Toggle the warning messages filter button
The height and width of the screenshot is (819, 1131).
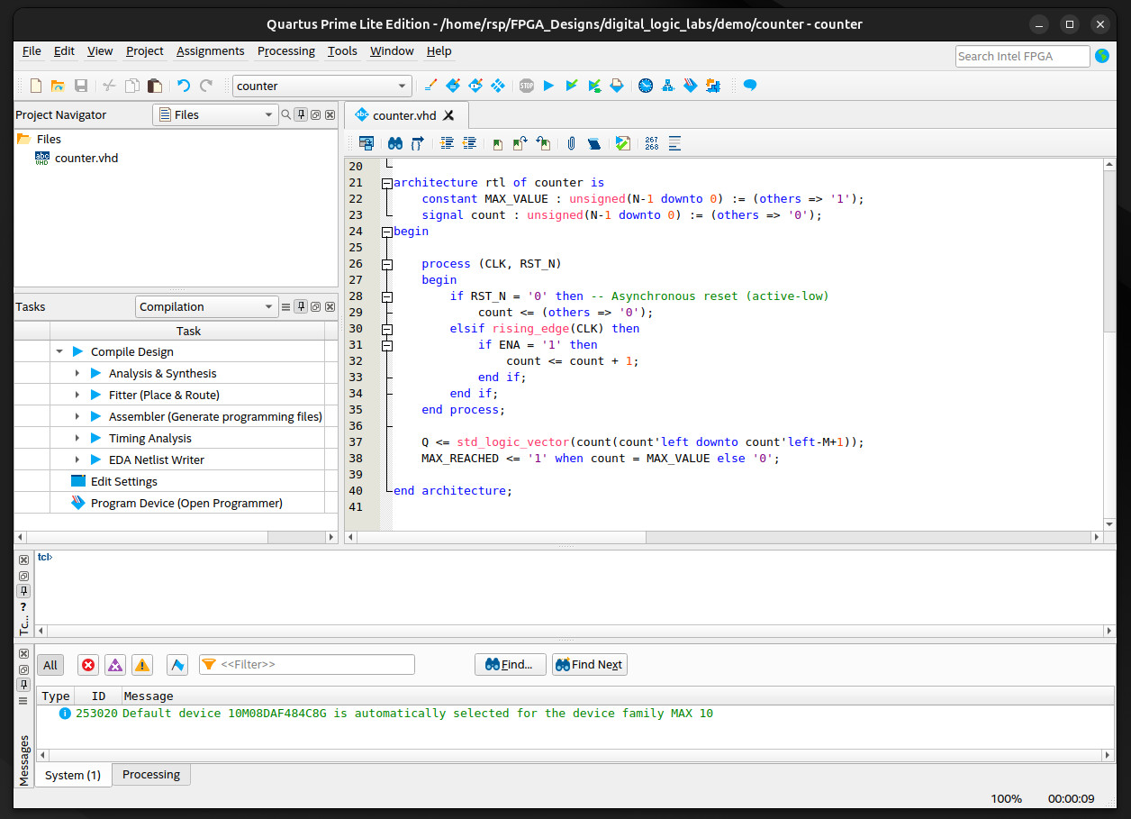point(142,665)
